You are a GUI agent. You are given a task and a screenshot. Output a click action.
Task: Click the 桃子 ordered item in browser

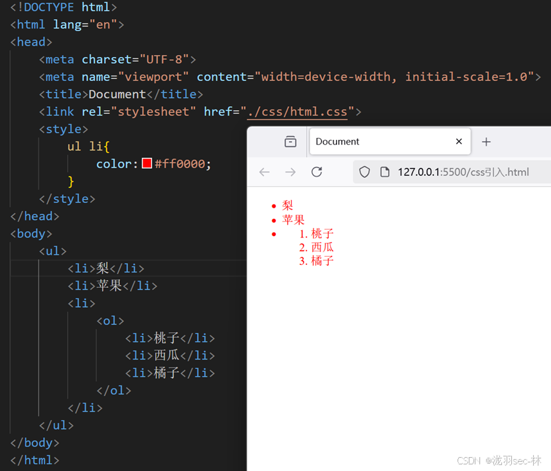pyautogui.click(x=322, y=234)
